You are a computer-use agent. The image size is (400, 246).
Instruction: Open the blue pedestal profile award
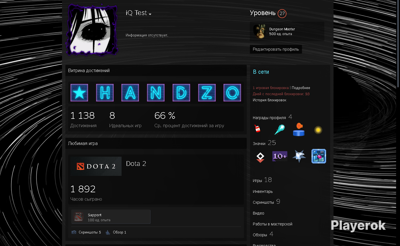pyautogui.click(x=299, y=129)
